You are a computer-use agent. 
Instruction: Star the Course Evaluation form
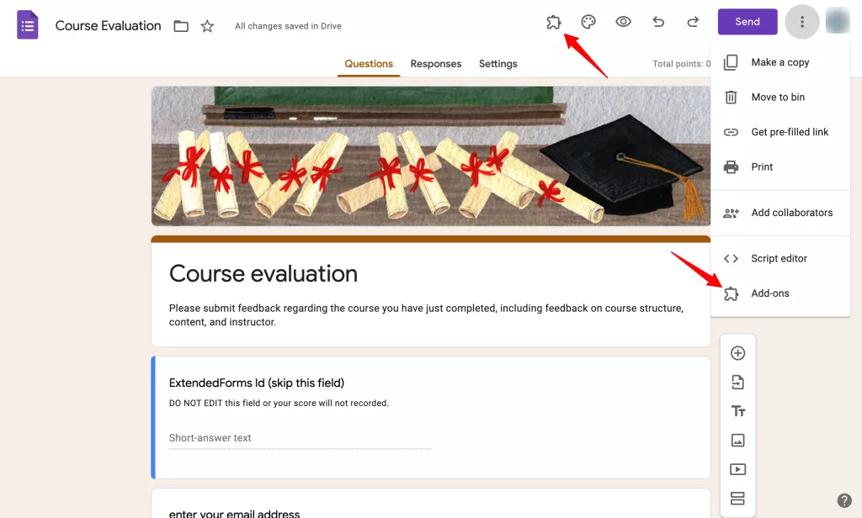tap(207, 26)
